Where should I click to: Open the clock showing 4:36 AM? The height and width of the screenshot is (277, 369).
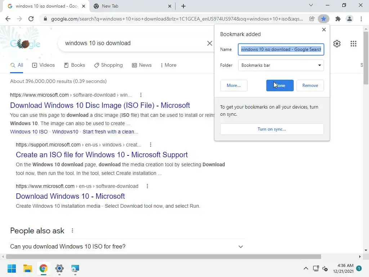[x=343, y=268]
